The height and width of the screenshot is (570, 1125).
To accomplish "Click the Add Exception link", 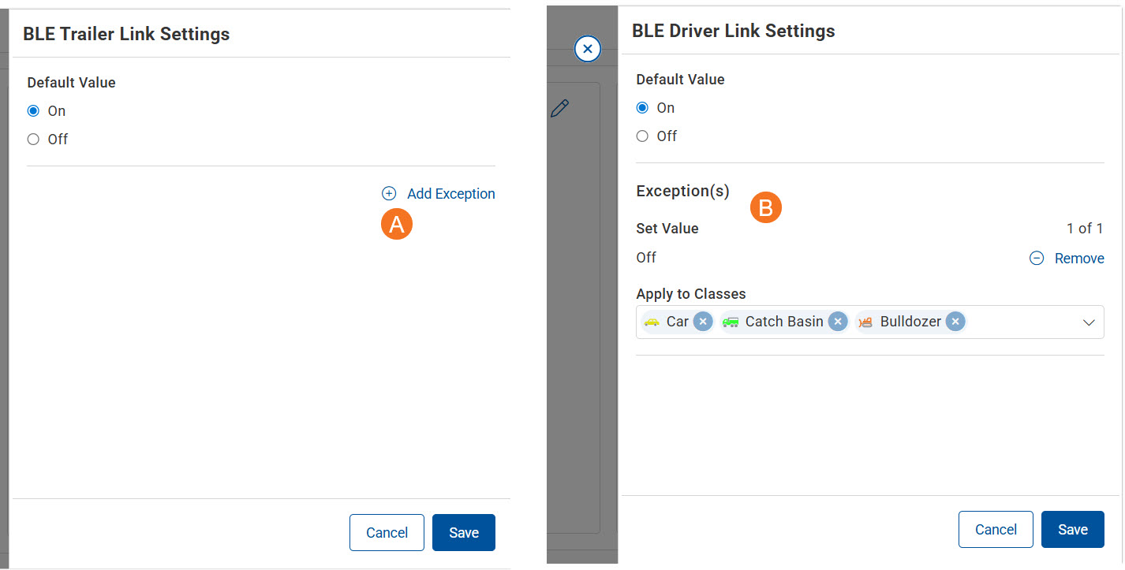I will [451, 194].
